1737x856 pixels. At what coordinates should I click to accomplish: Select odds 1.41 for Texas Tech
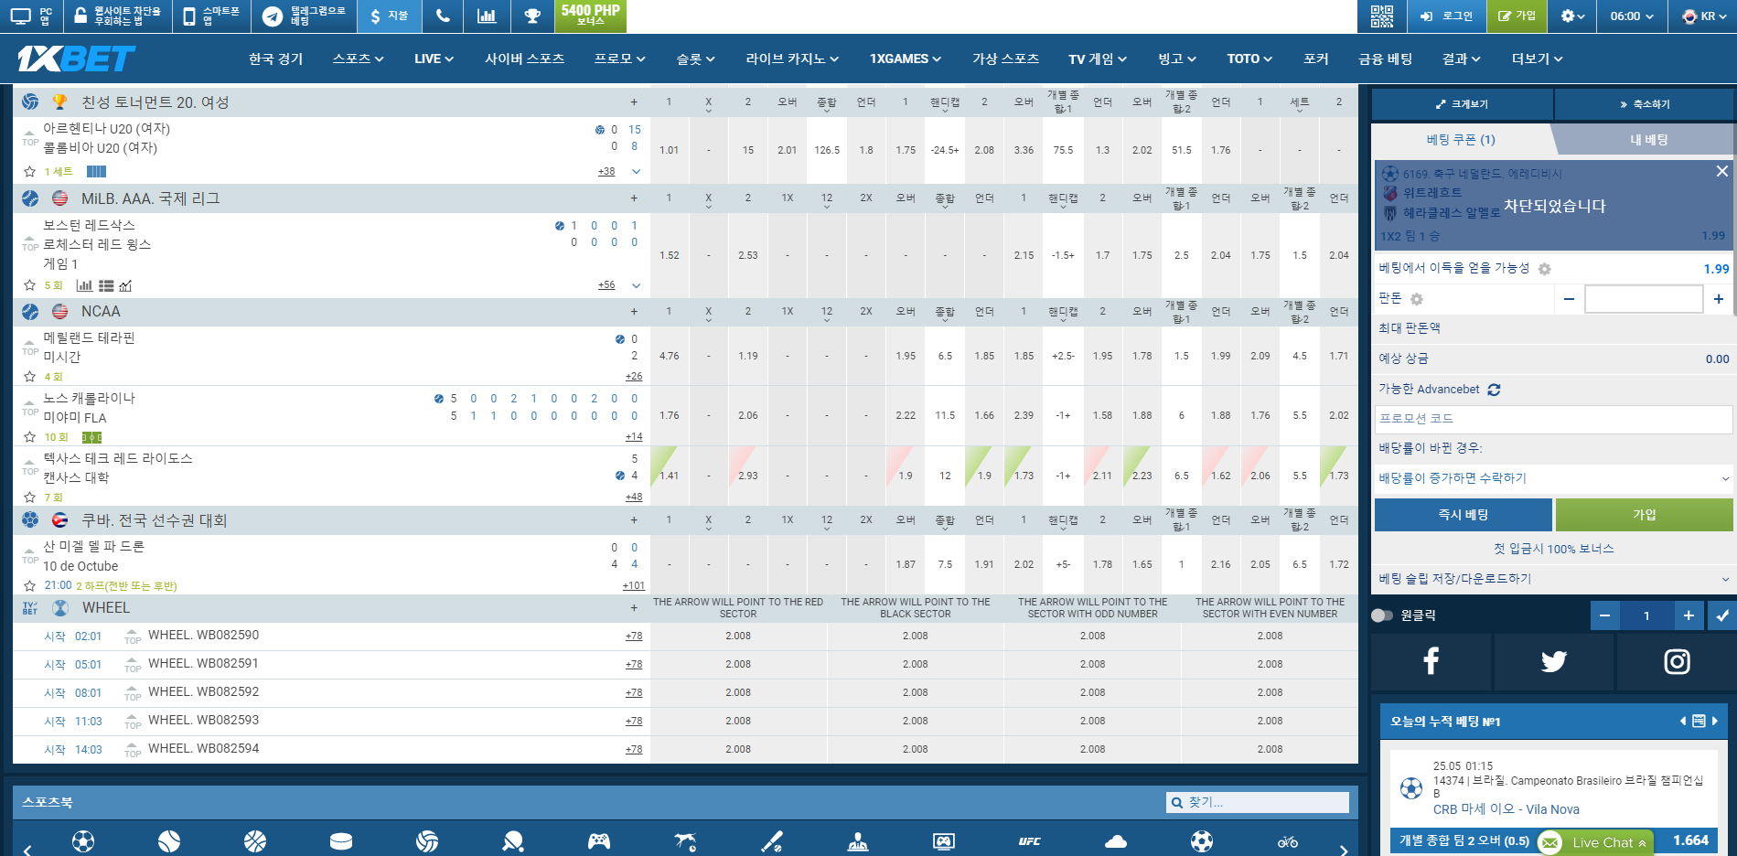670,476
